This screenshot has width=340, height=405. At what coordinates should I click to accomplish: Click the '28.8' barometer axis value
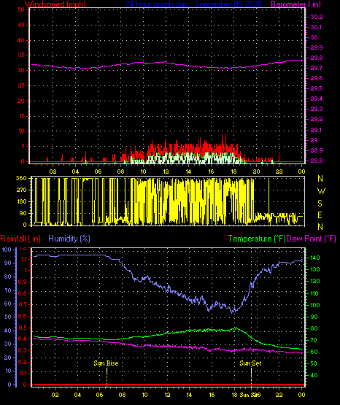click(317, 161)
